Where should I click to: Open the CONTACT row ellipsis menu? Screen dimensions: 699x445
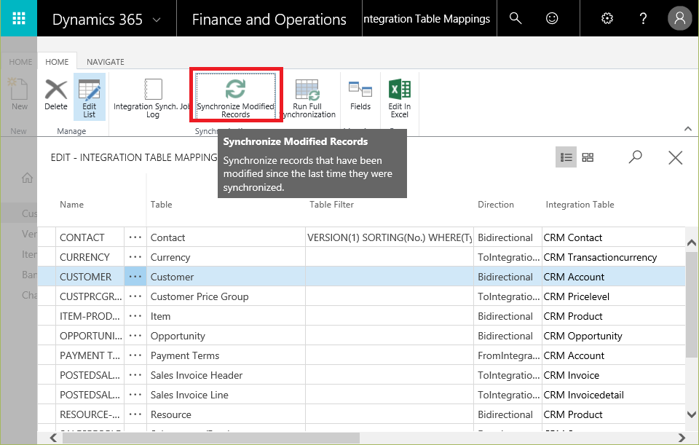click(135, 237)
